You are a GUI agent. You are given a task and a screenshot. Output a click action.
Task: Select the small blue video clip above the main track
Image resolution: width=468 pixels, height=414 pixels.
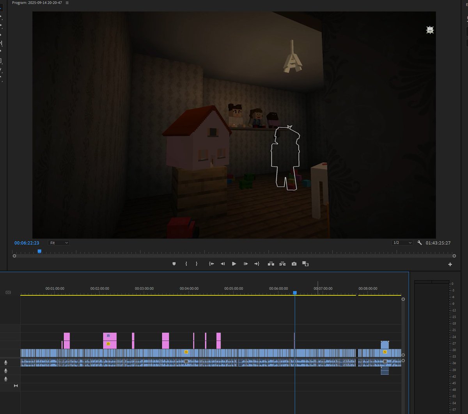tap(385, 345)
